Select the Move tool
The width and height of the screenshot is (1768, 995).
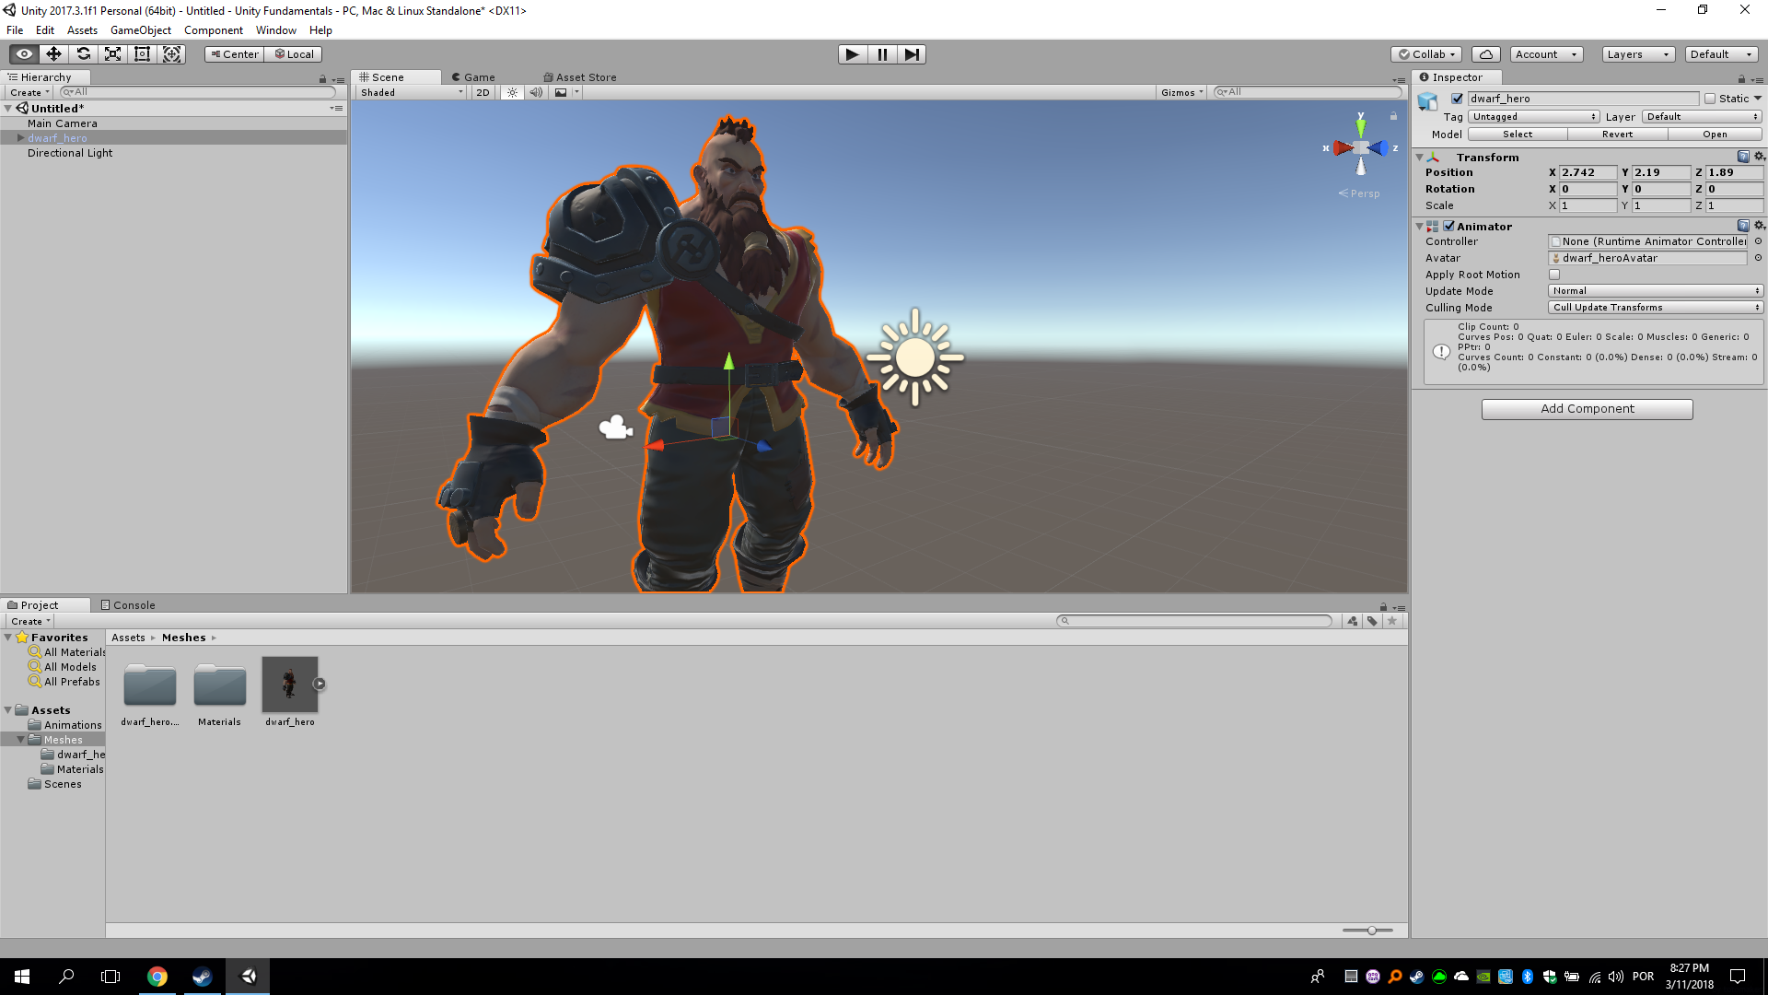coord(53,54)
